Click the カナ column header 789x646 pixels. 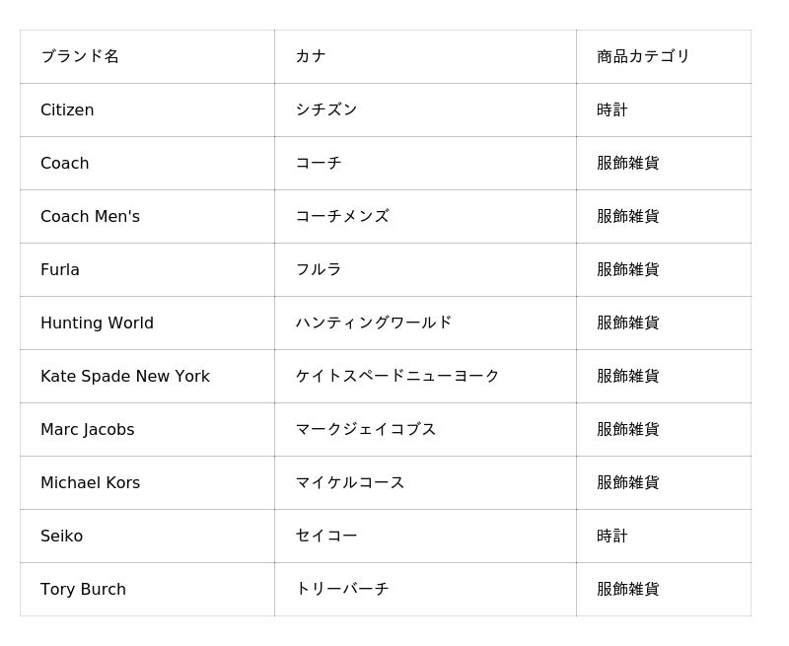[311, 56]
